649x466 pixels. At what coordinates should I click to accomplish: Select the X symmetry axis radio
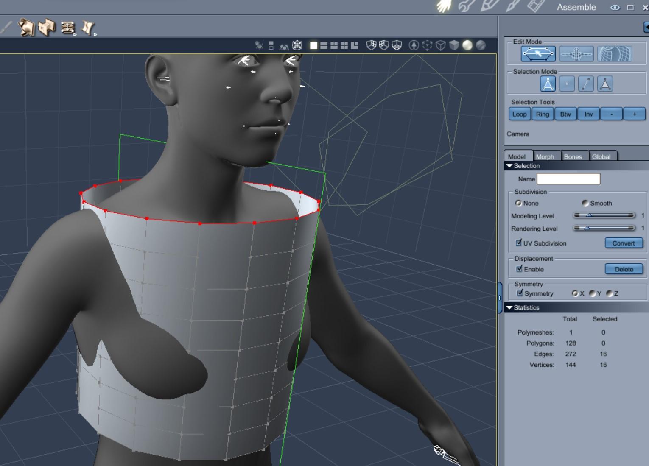[575, 293]
